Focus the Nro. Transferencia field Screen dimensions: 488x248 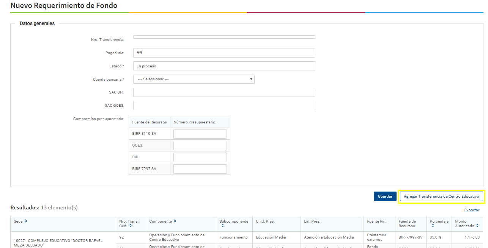coord(224,37)
